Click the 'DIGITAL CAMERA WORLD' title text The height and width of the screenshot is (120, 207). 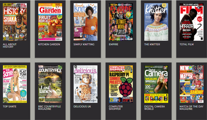click(x=155, y=108)
